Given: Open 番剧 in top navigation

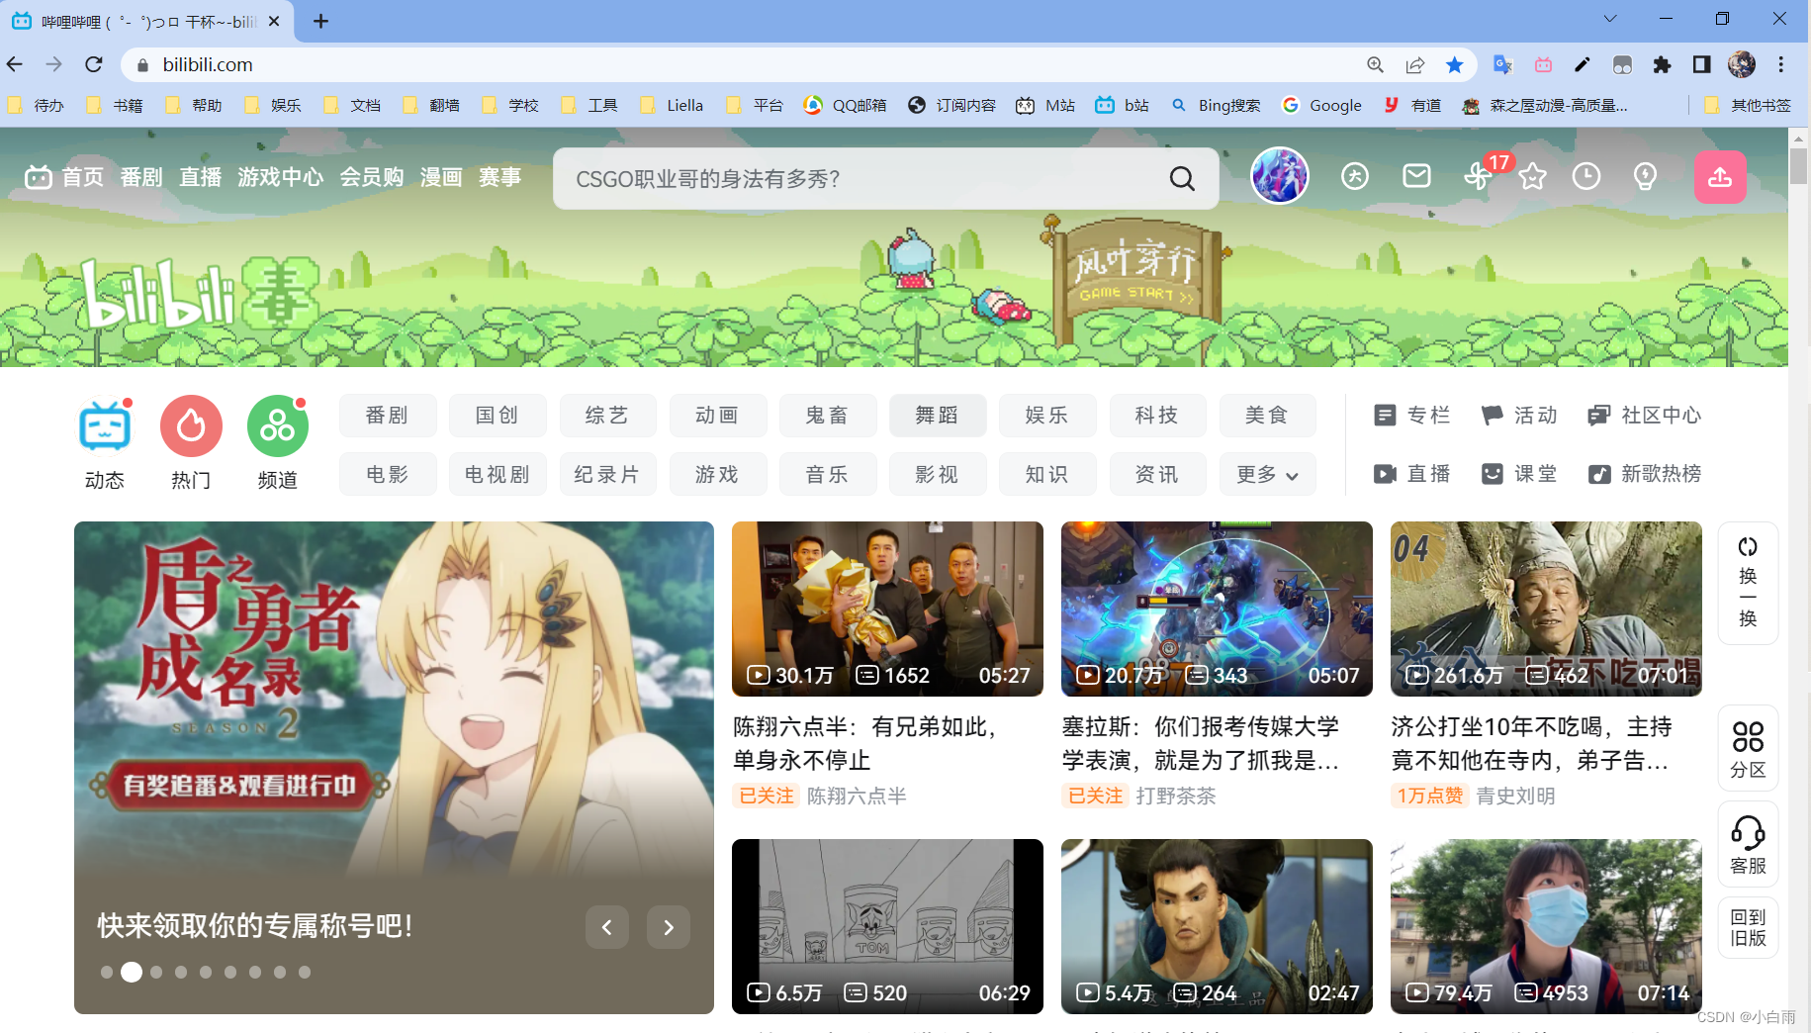Looking at the screenshot, I should coord(141,177).
